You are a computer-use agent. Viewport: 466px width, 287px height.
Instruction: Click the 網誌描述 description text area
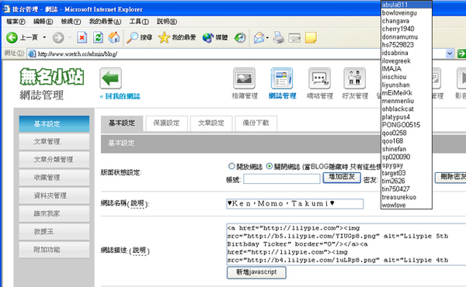click(346, 244)
